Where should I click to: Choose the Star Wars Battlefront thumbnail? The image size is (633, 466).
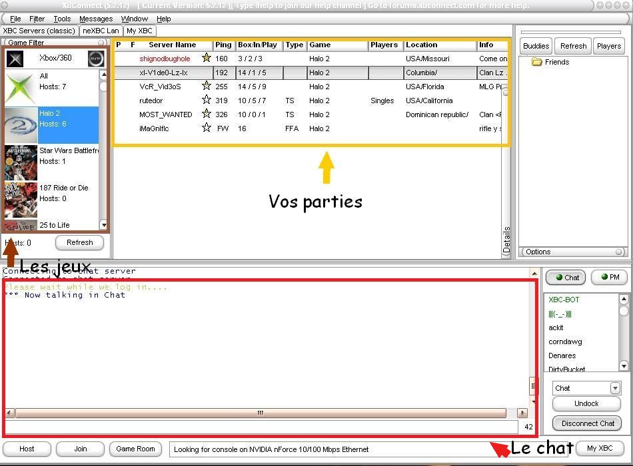click(21, 162)
